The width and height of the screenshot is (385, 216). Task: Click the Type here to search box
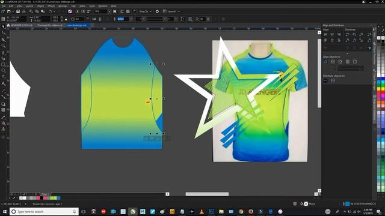click(x=44, y=212)
